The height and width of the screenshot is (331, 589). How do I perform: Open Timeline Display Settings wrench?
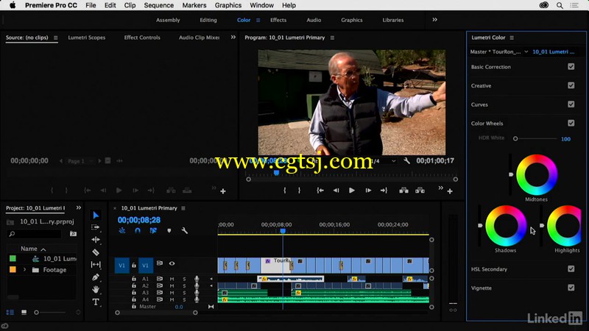pos(185,230)
